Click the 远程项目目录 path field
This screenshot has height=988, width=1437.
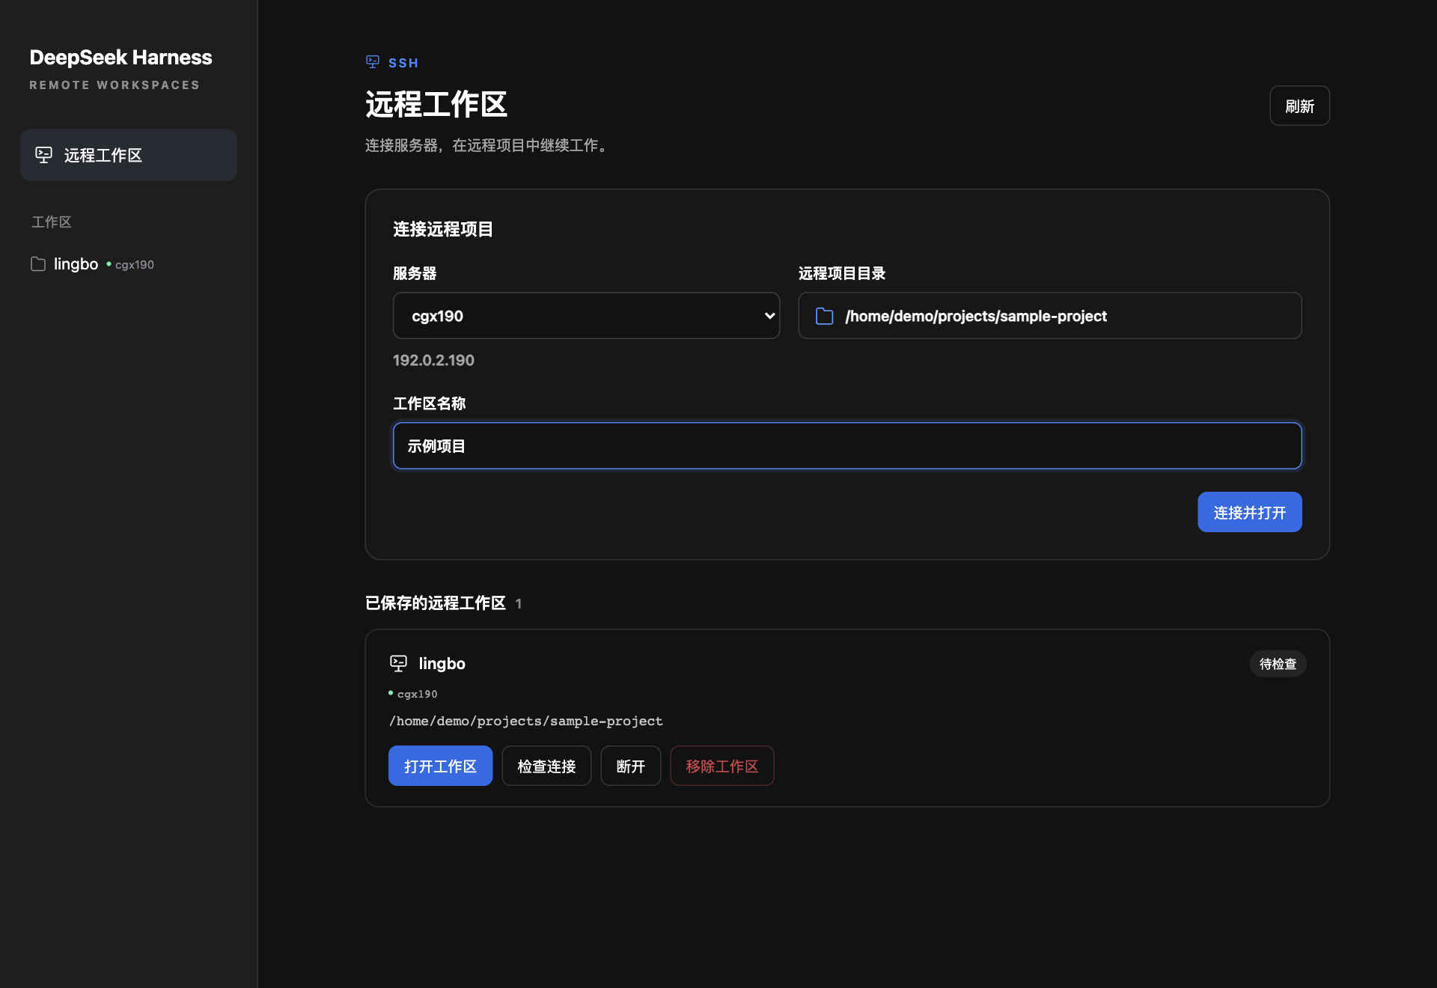click(x=1049, y=316)
